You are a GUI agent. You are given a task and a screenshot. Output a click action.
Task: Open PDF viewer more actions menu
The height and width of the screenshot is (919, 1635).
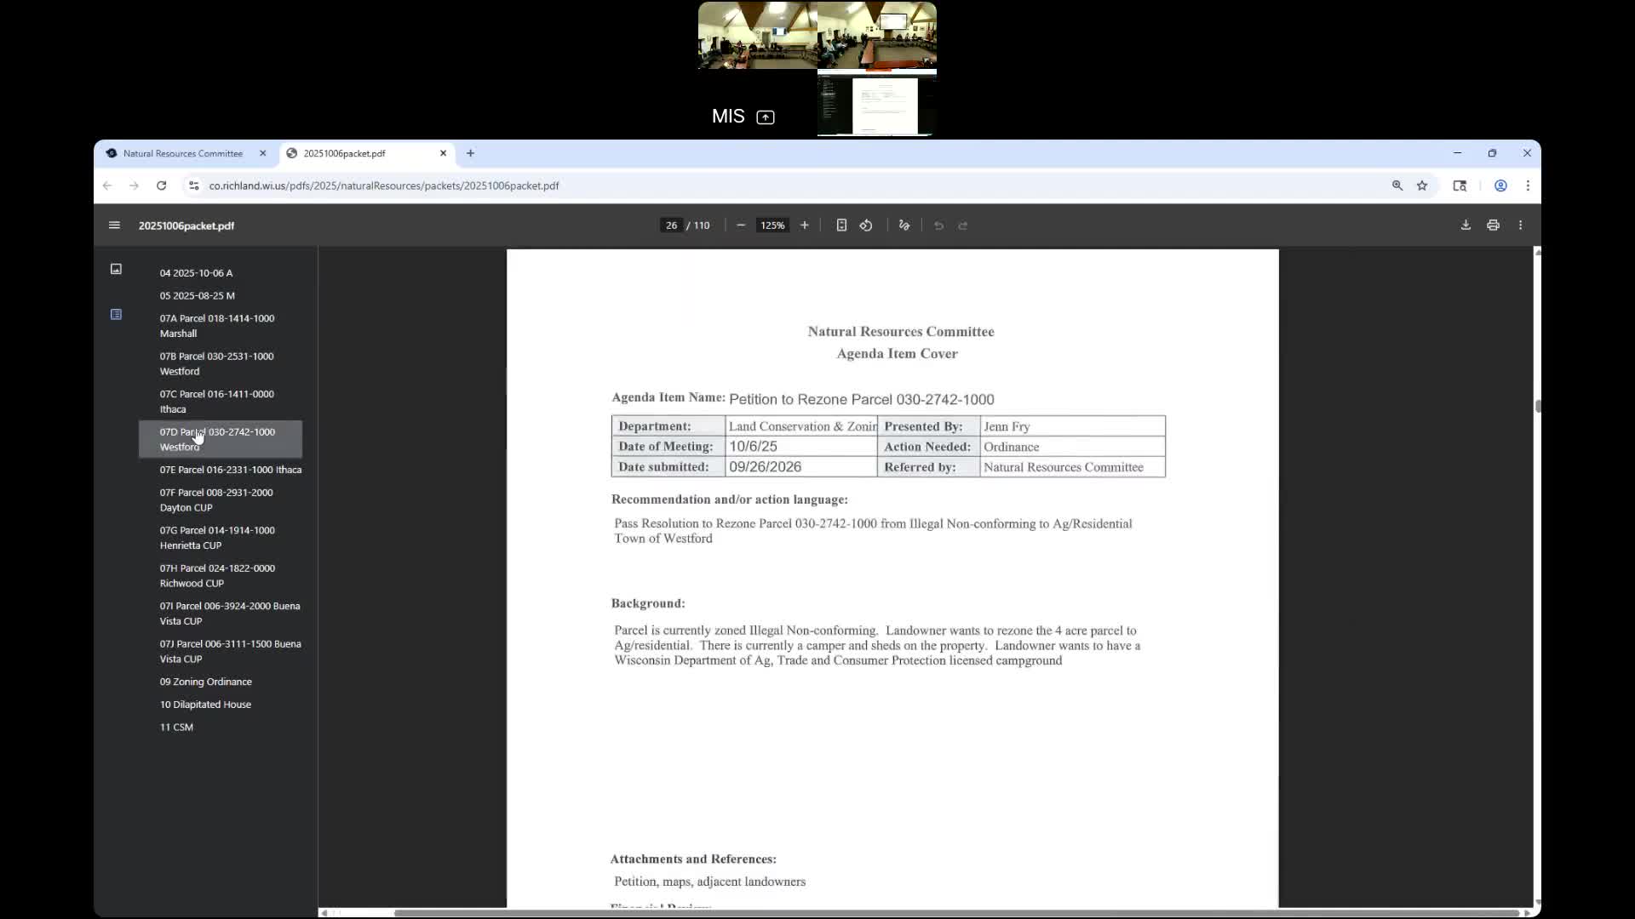(x=1520, y=225)
